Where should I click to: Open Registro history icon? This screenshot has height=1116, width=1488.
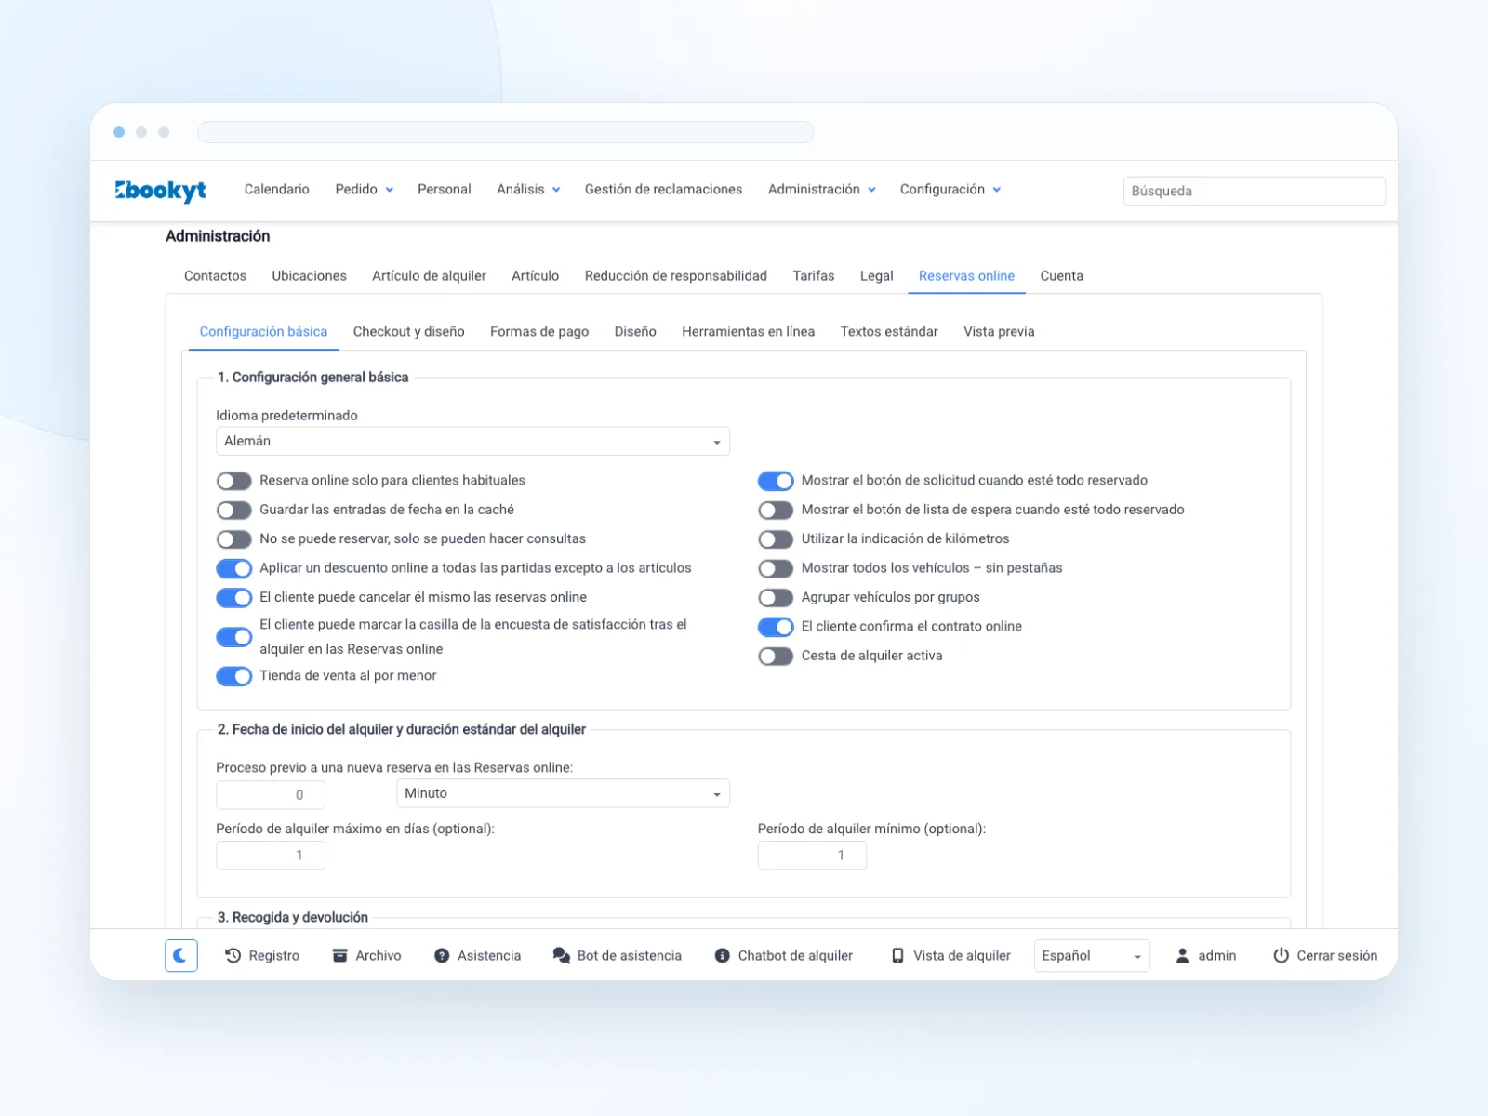(x=233, y=955)
